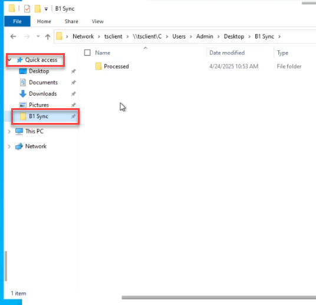
Task: Collapse the Quick access tree
Action: [x=9, y=60]
